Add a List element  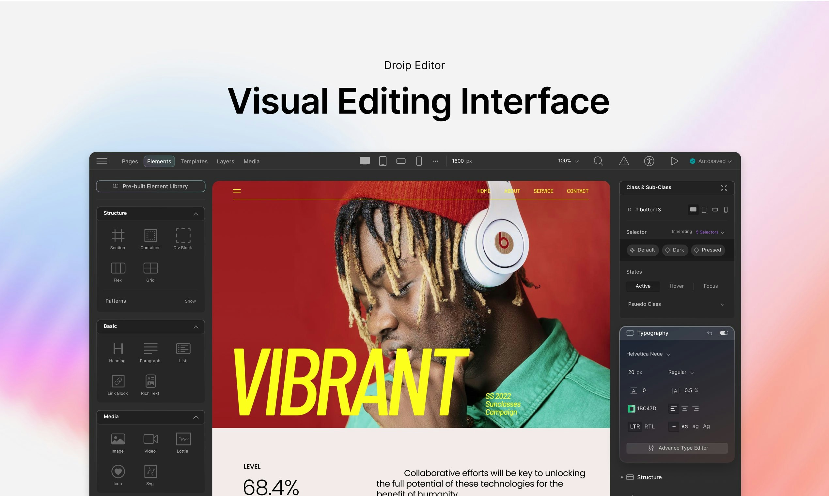tap(183, 353)
